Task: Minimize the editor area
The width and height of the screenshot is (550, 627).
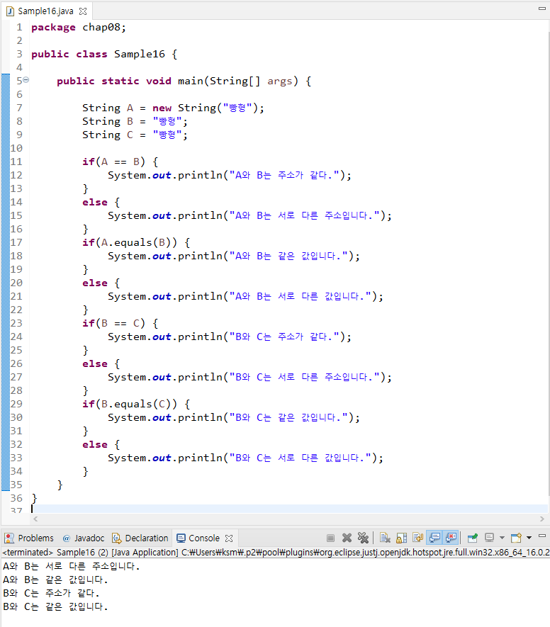Action: tap(542, 9)
